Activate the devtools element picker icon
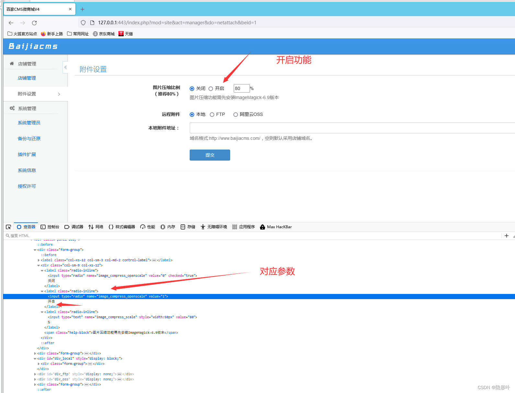The height and width of the screenshot is (393, 515). pyautogui.click(x=8, y=227)
